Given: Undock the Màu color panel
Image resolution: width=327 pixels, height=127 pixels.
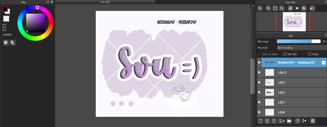Looking at the screenshot, I should pos(48,2).
